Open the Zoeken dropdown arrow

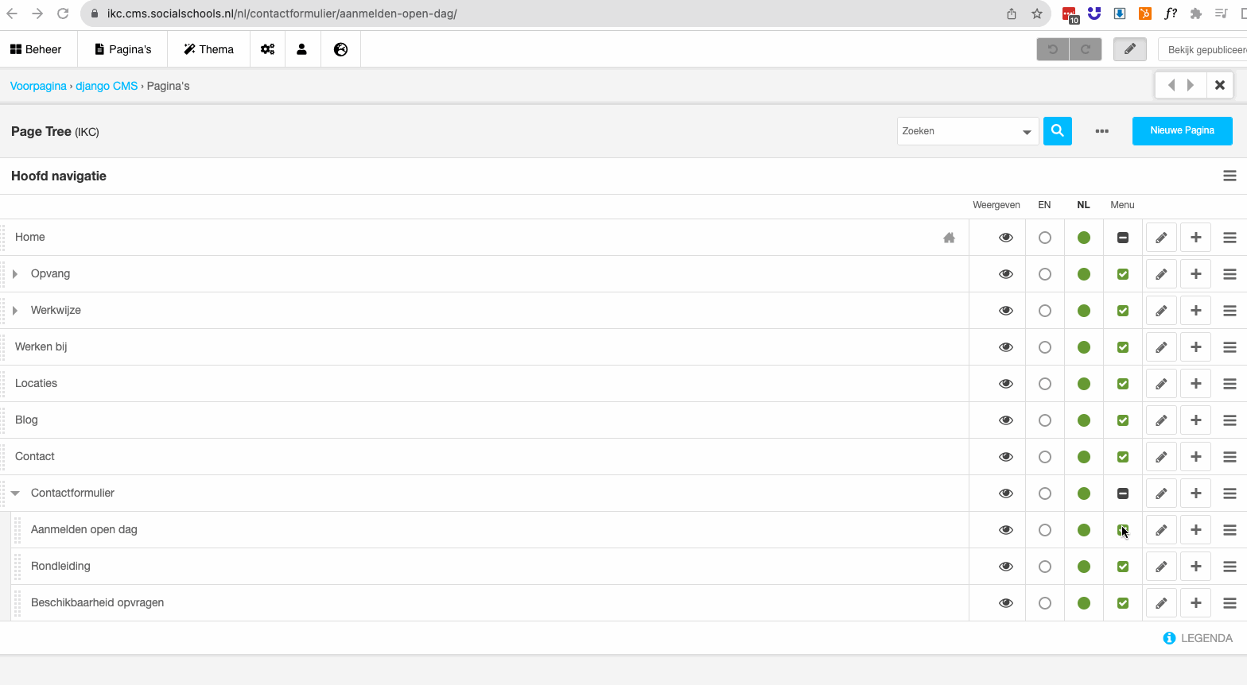tap(1027, 132)
